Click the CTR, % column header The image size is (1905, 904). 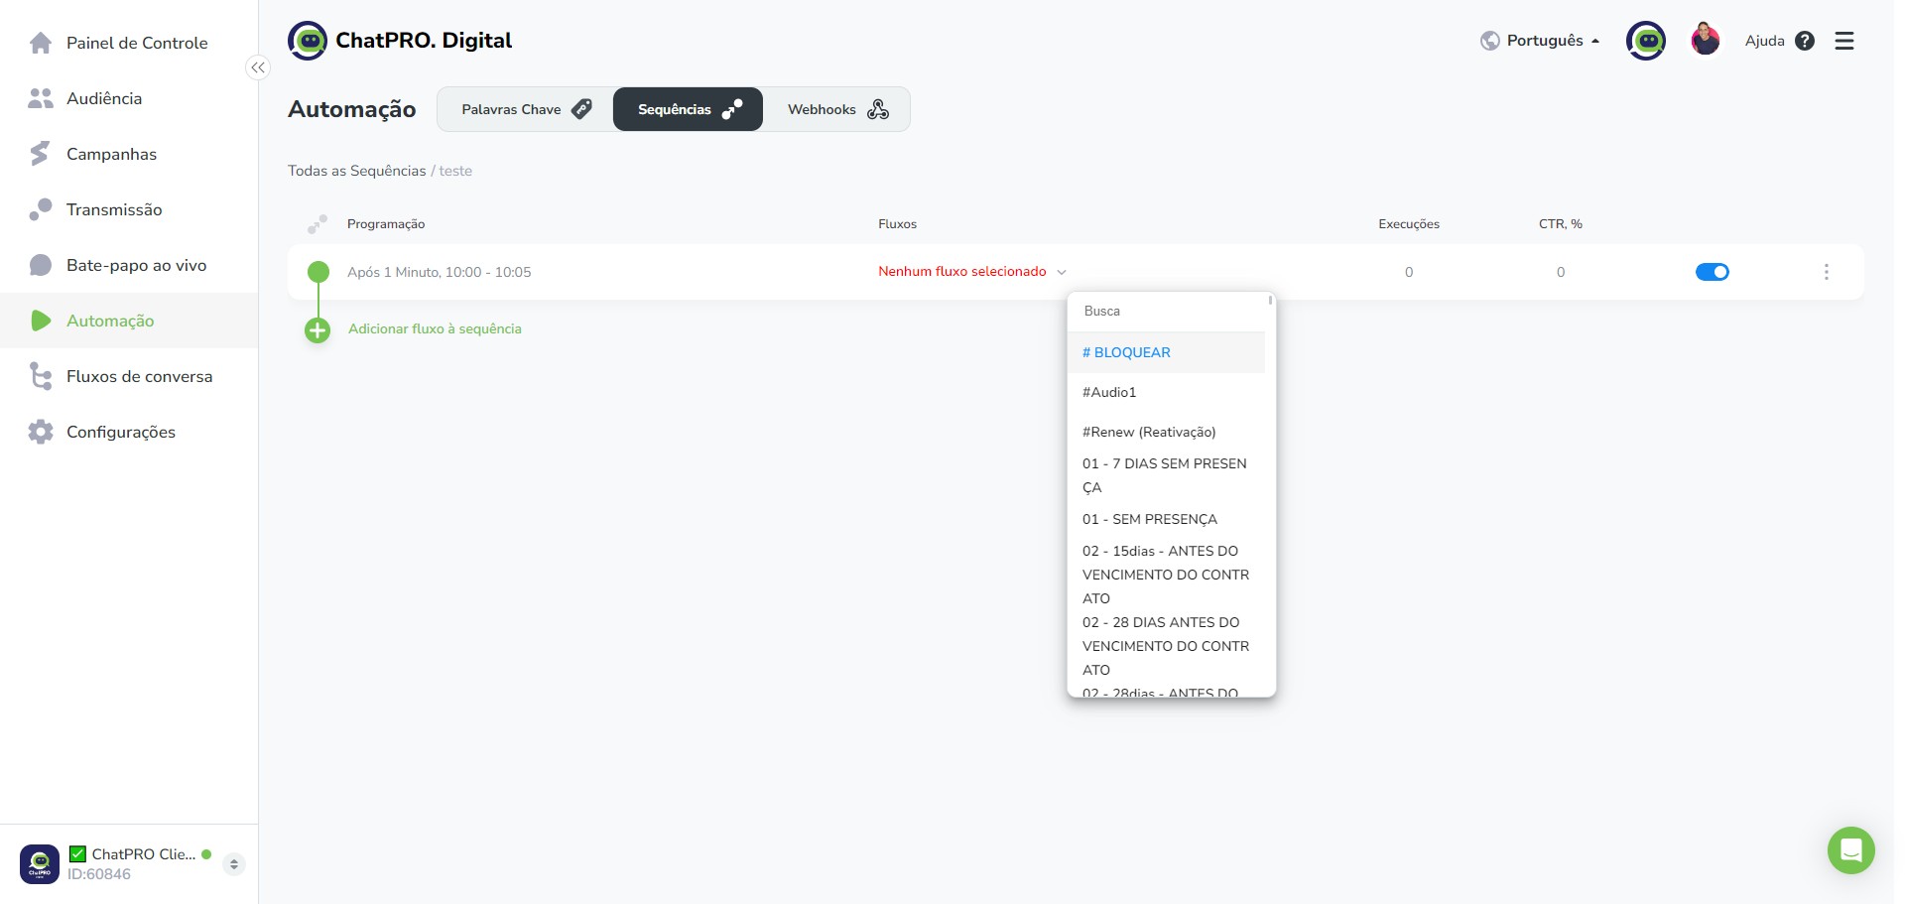pyautogui.click(x=1560, y=224)
